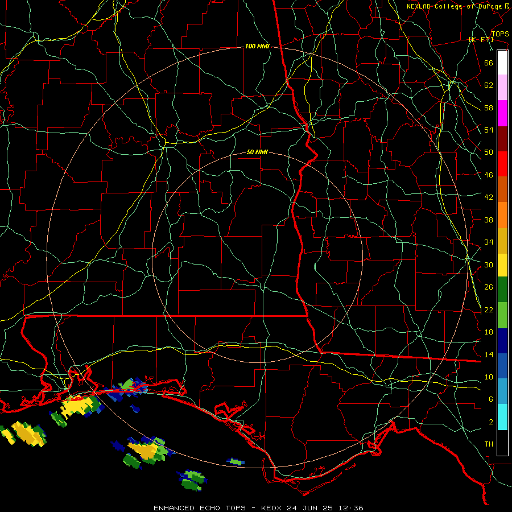This screenshot has width=512, height=512.
Task: Click the '50 NMI' range ring label
Action: 257,152
